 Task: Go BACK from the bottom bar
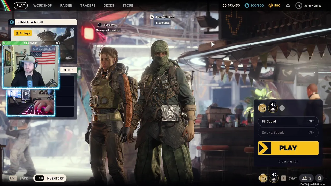pyautogui.click(x=24, y=178)
